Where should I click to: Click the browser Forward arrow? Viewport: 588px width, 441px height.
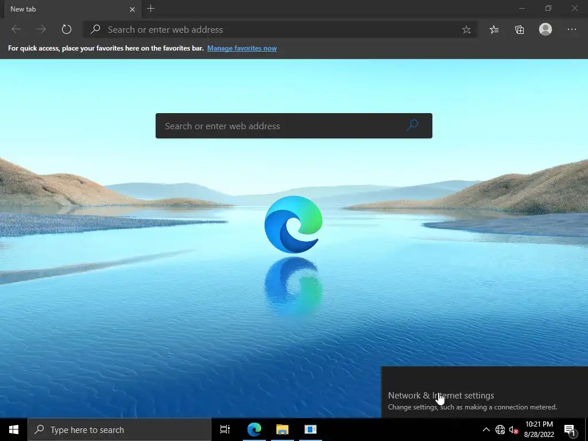tap(41, 29)
